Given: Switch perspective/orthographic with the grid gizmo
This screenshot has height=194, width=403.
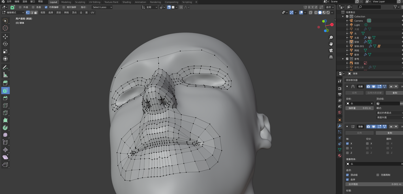Looking at the screenshot, I should point(331,57).
